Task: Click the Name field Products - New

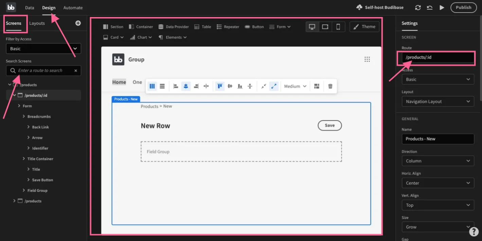Action: (438, 139)
